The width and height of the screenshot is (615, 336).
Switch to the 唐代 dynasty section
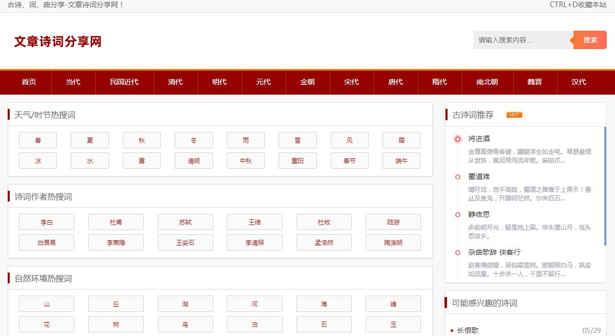(395, 82)
